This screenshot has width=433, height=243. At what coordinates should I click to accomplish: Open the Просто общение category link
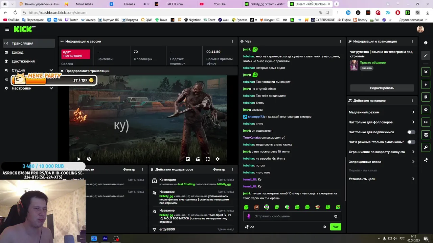point(372,62)
